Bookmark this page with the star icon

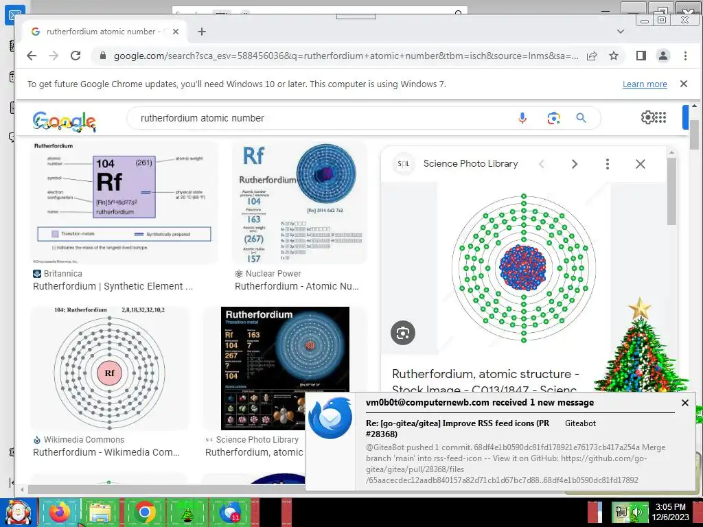[614, 56]
